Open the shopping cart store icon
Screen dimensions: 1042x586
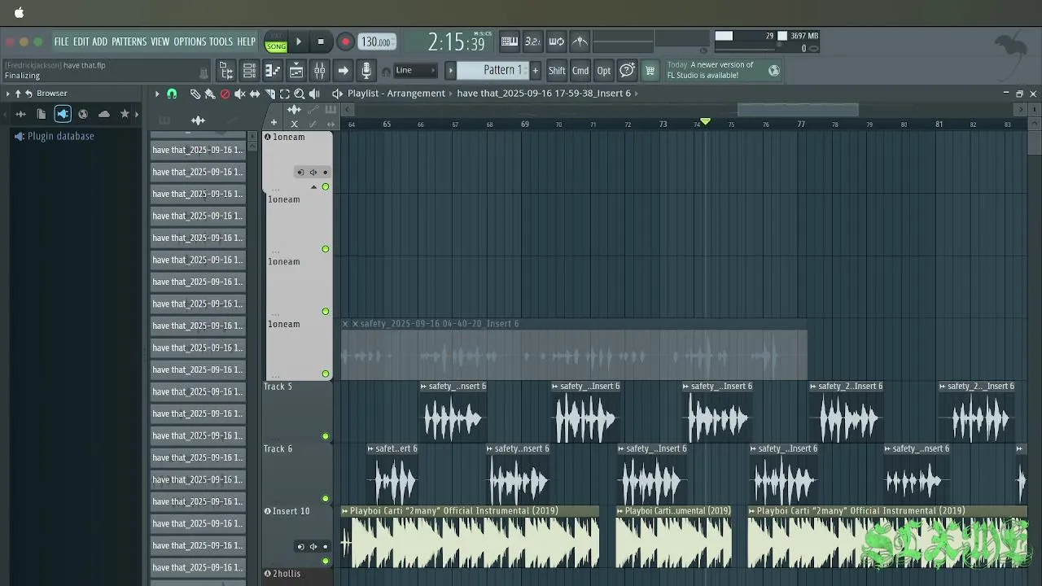pyautogui.click(x=650, y=71)
